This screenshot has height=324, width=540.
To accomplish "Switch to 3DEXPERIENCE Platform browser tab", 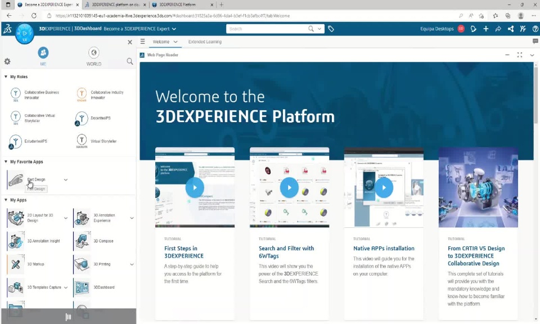I will [x=182, y=5].
